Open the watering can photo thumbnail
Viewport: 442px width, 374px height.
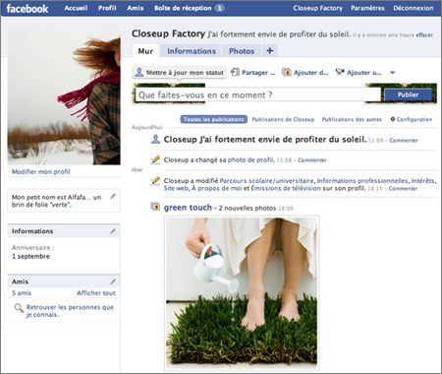[x=242, y=292]
